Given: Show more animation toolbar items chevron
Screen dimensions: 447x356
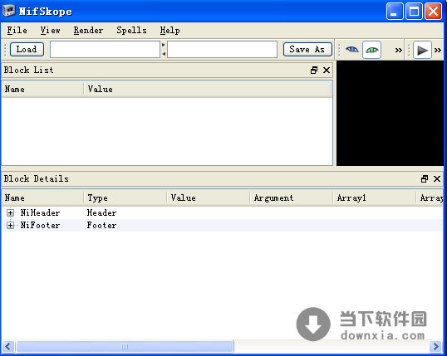Looking at the screenshot, I should [x=438, y=51].
